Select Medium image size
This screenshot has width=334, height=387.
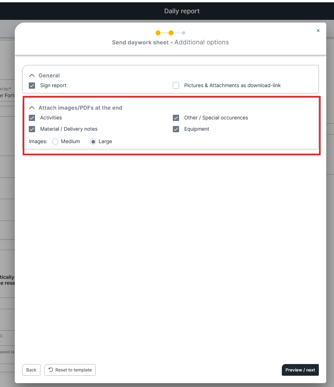55,142
